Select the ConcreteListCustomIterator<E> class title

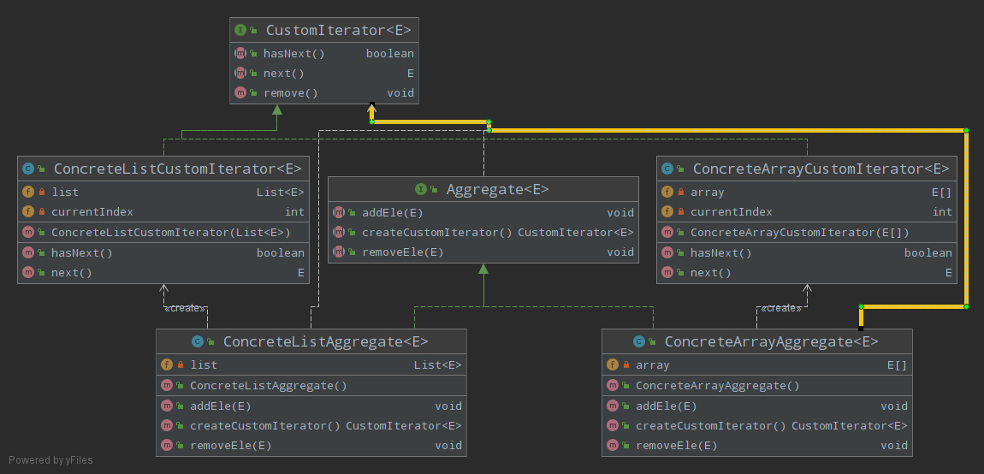point(178,169)
